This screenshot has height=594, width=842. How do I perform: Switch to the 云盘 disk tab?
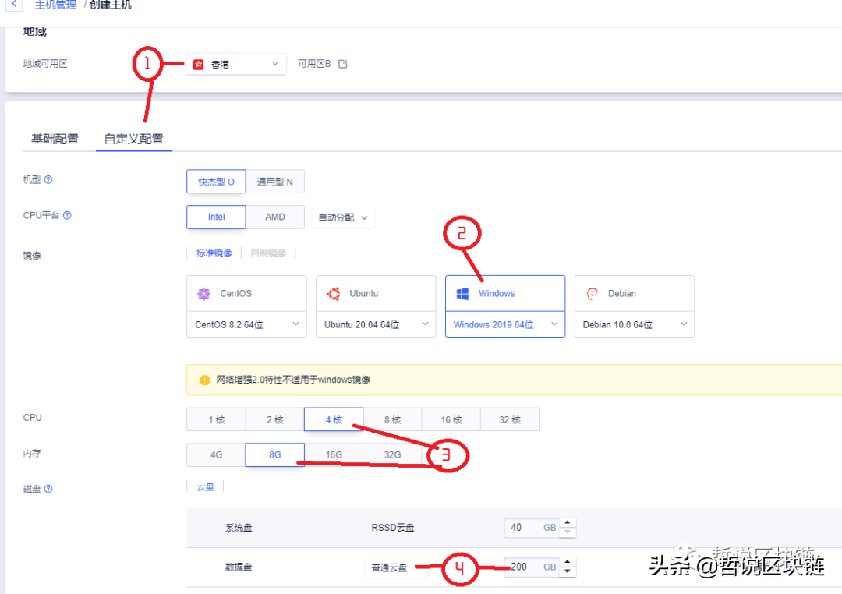(205, 486)
